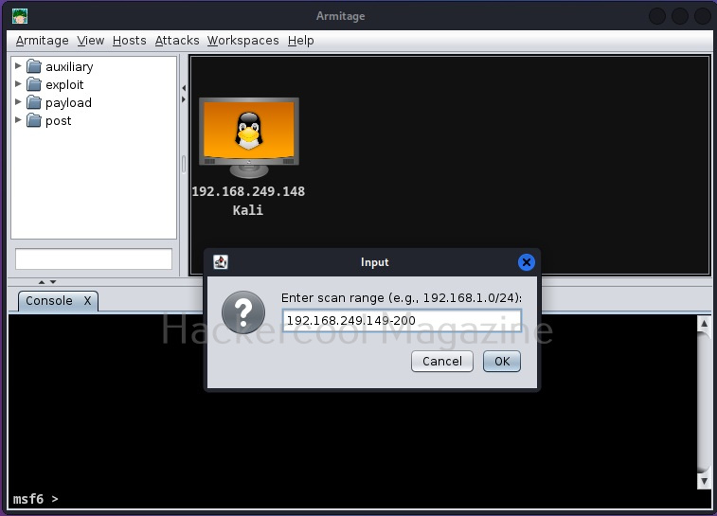Select the auxiliary tree label
This screenshot has height=516, width=717.
[69, 66]
